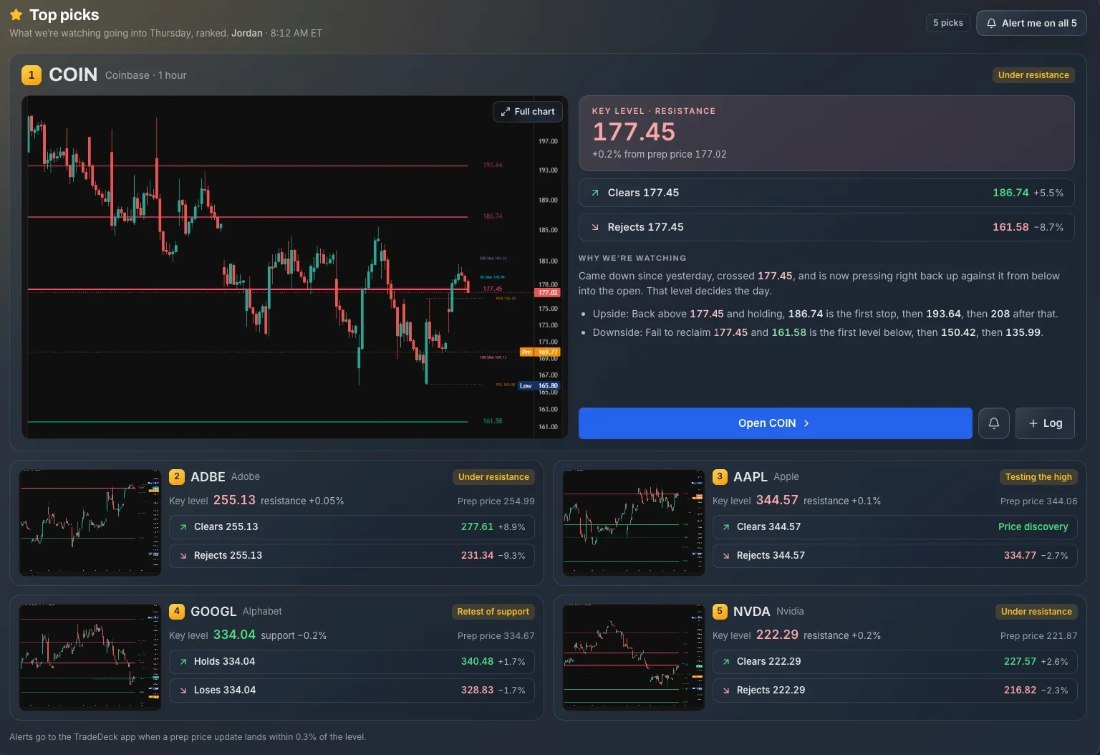Screen dimensions: 1100x755
Task: Select the Rejects 177.45 scenario row
Action: tap(826, 227)
